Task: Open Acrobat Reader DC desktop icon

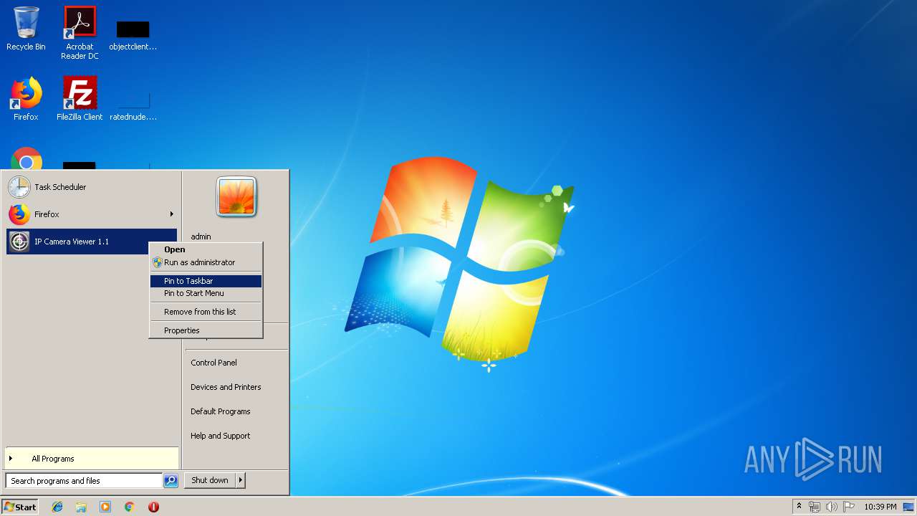Action: point(80,32)
